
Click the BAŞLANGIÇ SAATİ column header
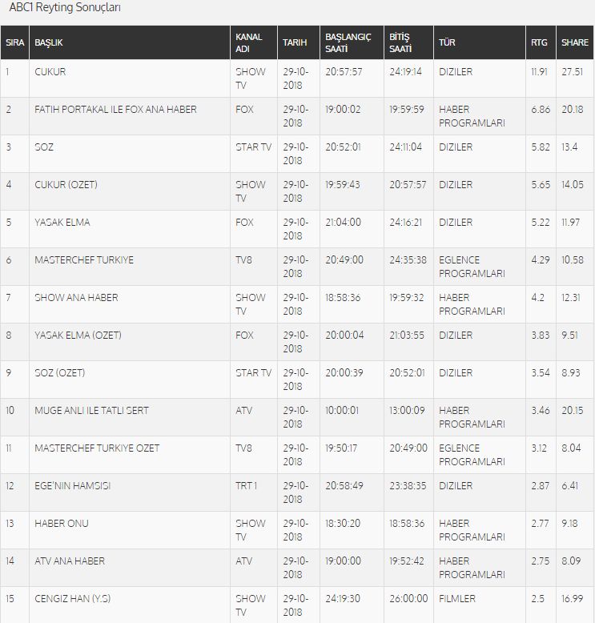[x=352, y=42]
